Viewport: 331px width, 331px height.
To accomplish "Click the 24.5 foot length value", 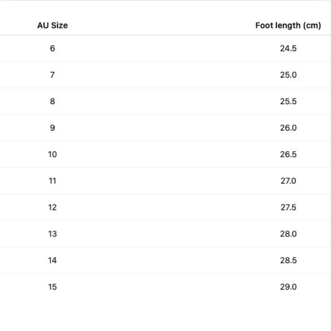I will (288, 48).
